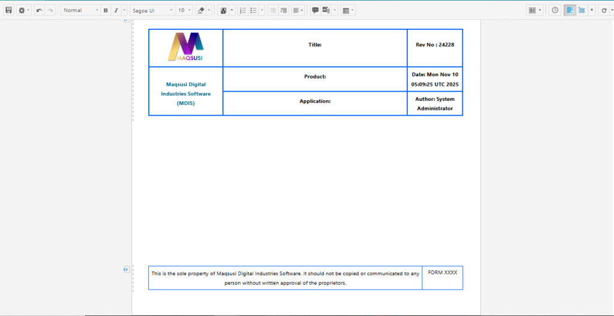Click the Save floppy disk icon
Image resolution: width=614 pixels, height=316 pixels.
pos(8,10)
